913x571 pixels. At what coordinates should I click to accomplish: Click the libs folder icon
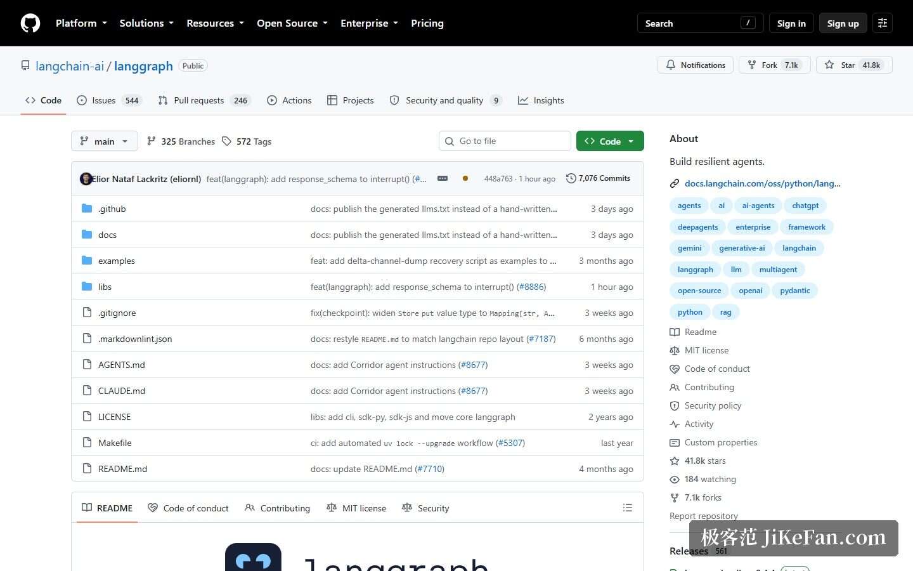(87, 287)
